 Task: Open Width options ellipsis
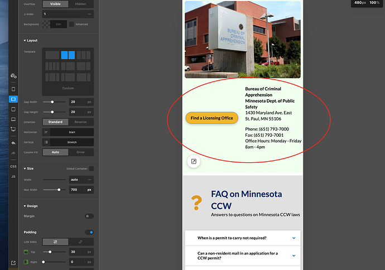[x=89, y=180]
